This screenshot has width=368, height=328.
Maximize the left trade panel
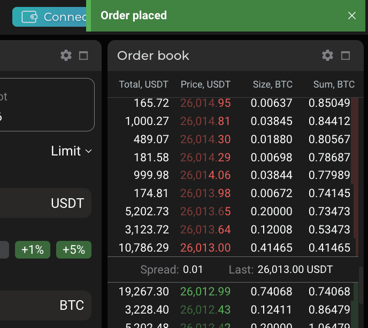coord(83,56)
